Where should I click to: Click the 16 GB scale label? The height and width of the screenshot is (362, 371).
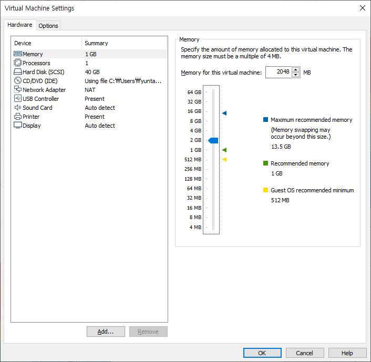pos(194,111)
